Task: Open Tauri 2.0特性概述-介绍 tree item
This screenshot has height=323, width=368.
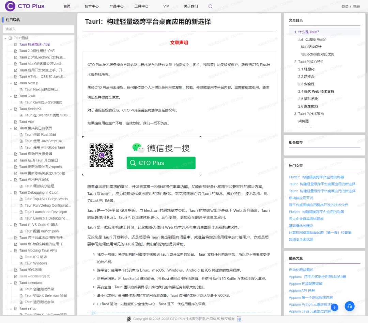Action: 37,51
